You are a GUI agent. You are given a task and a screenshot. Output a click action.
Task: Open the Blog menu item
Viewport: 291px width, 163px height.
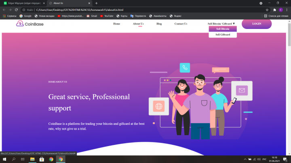coord(159,24)
